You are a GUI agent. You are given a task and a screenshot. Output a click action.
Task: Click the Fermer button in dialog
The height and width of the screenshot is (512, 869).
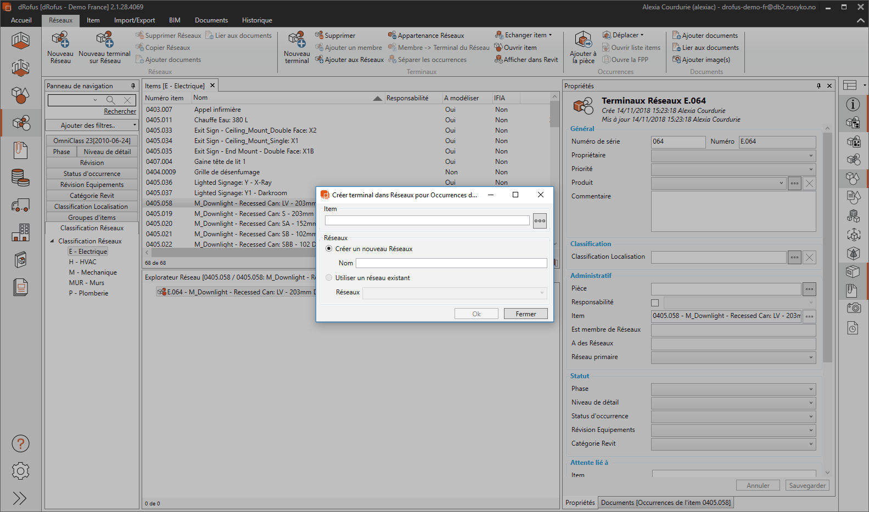(525, 314)
